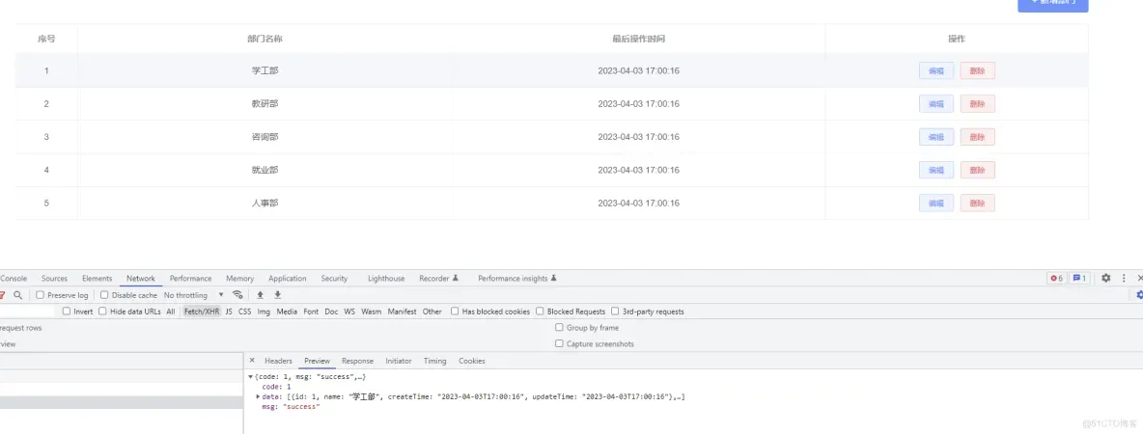
Task: Click the 部门名称 column header
Action: click(265, 39)
